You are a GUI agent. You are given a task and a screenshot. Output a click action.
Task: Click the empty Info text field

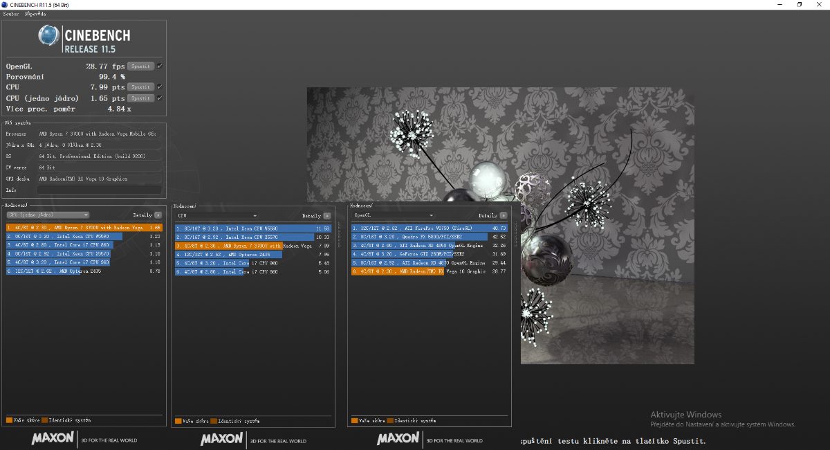point(99,190)
